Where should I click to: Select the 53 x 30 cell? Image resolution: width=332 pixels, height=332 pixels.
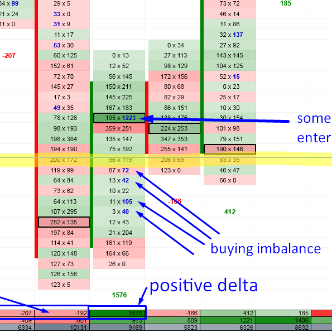click(64, 45)
